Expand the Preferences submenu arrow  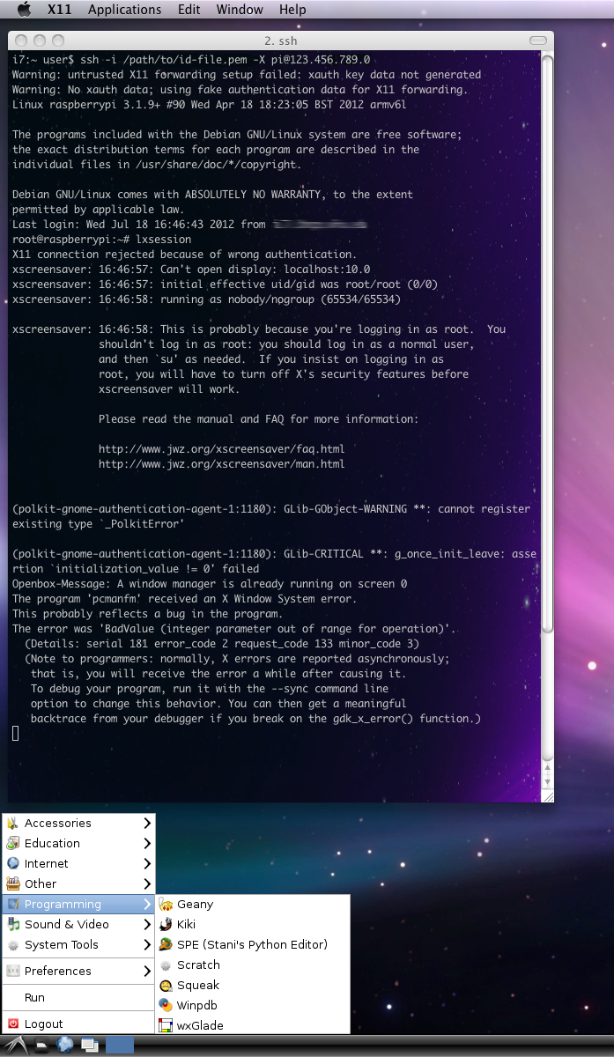[x=147, y=971]
